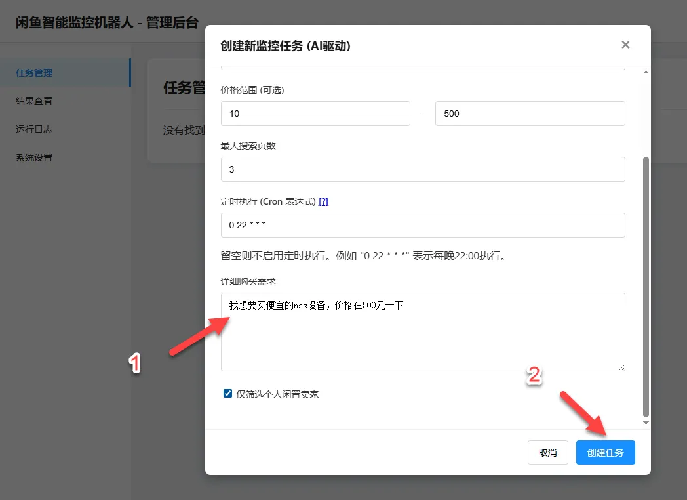Image resolution: width=687 pixels, height=500 pixels.
Task: Uncheck 仅筛选个人闲置卖家
Action: click(x=227, y=393)
